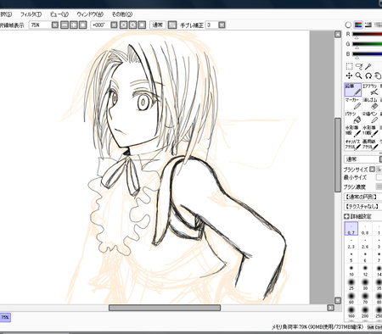Viewport: 382px width, 334px height.
Task: Select the marker (マーカー) tool
Action: coord(352,103)
